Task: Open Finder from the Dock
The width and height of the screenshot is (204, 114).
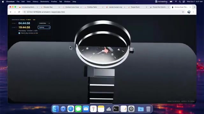Action: pos(56,109)
